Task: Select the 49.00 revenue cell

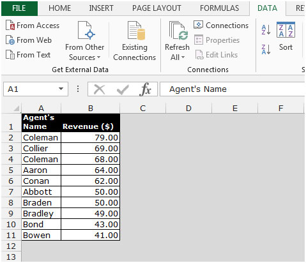Action: [91, 213]
